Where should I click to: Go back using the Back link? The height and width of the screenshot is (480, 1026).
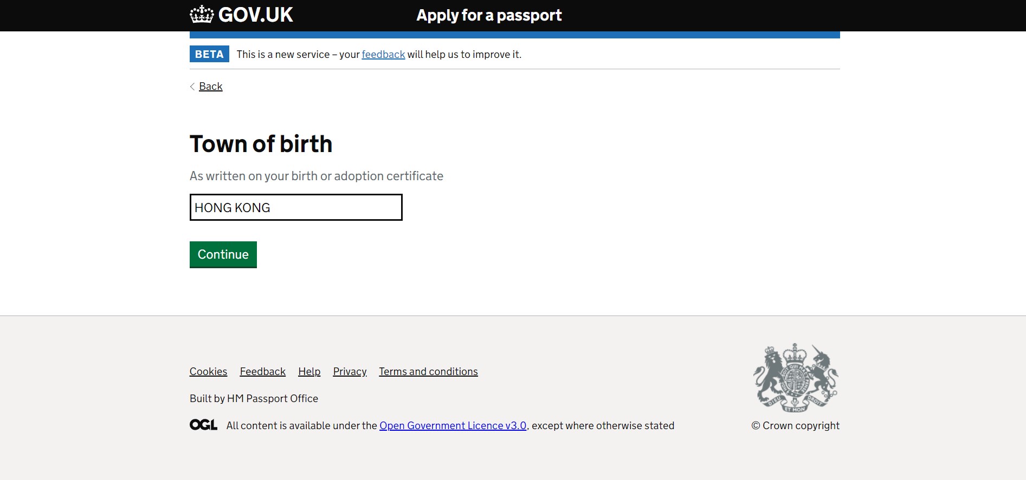point(210,87)
